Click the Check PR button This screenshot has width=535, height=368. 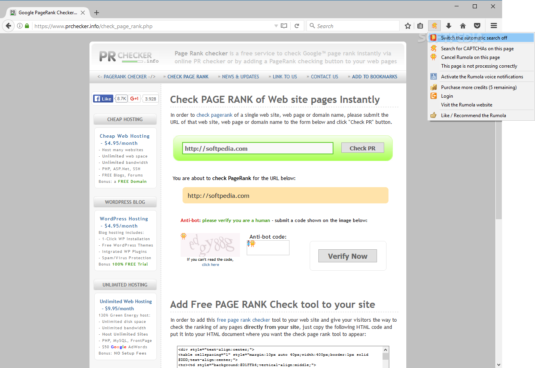pyautogui.click(x=363, y=148)
